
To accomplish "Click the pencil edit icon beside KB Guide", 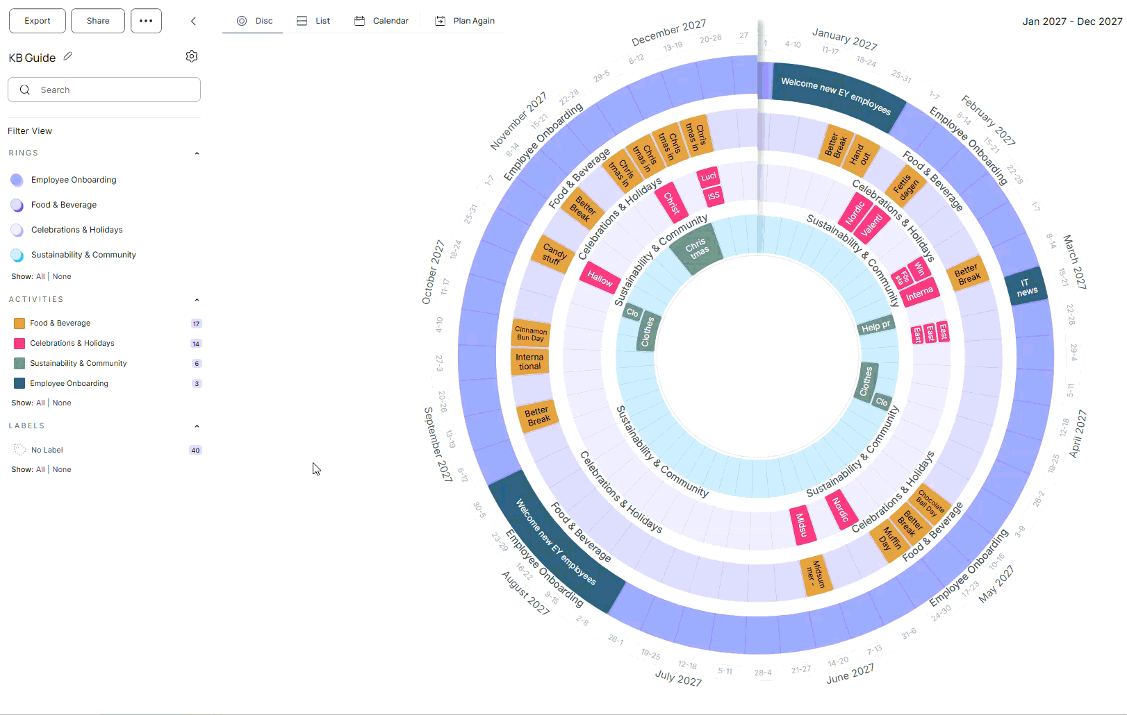I will point(67,57).
